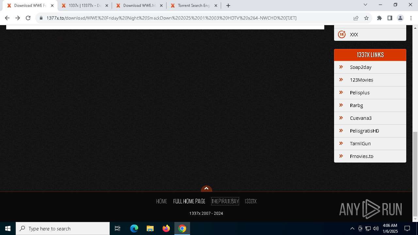Select the Download WWE Fr tab
418x235 pixels.
coord(29,6)
